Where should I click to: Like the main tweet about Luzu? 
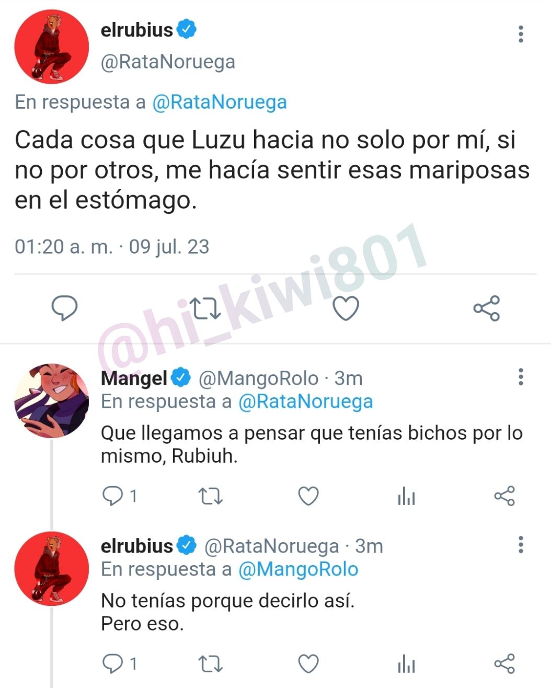(x=346, y=308)
